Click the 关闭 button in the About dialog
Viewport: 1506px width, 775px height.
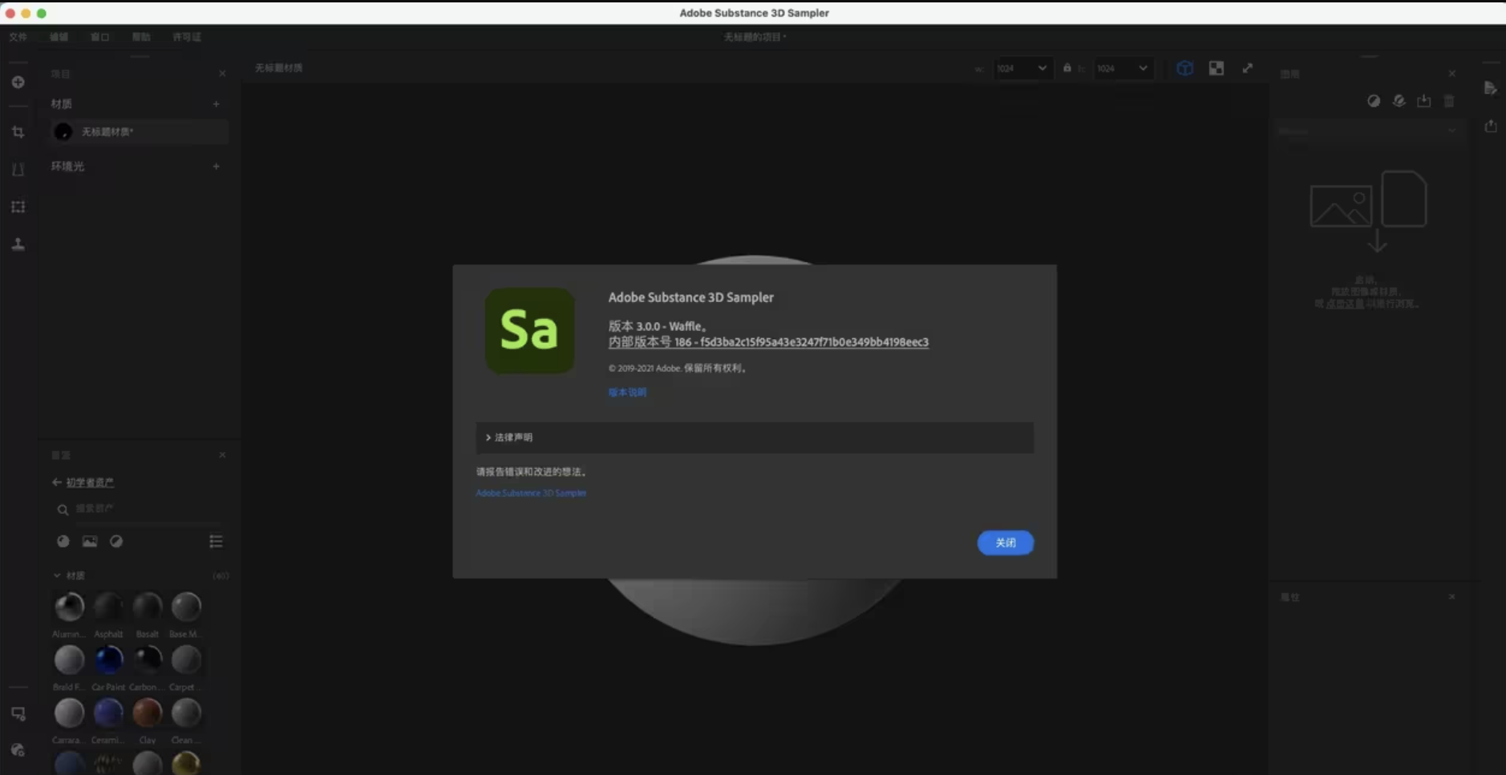[1005, 543]
